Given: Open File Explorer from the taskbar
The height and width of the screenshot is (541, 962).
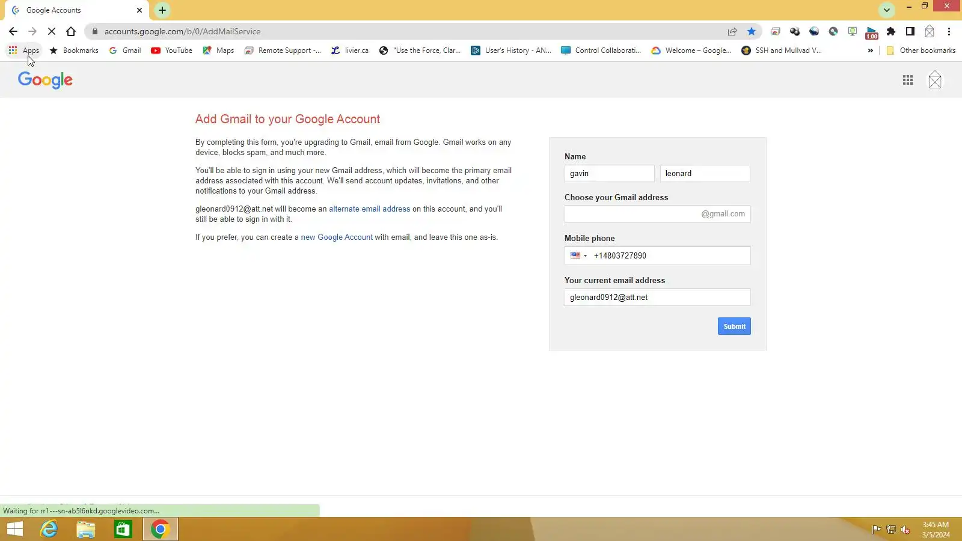Looking at the screenshot, I should click(x=86, y=529).
